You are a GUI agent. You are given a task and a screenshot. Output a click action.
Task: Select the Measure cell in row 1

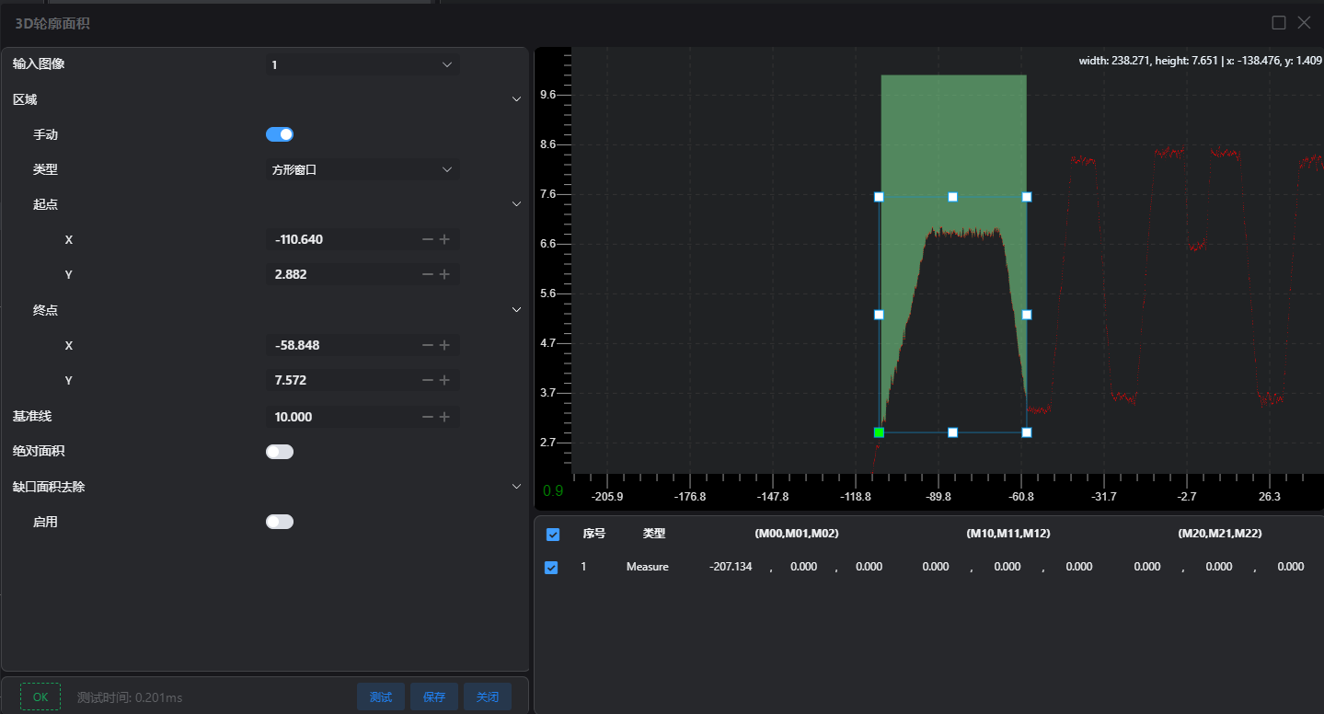[x=648, y=567]
